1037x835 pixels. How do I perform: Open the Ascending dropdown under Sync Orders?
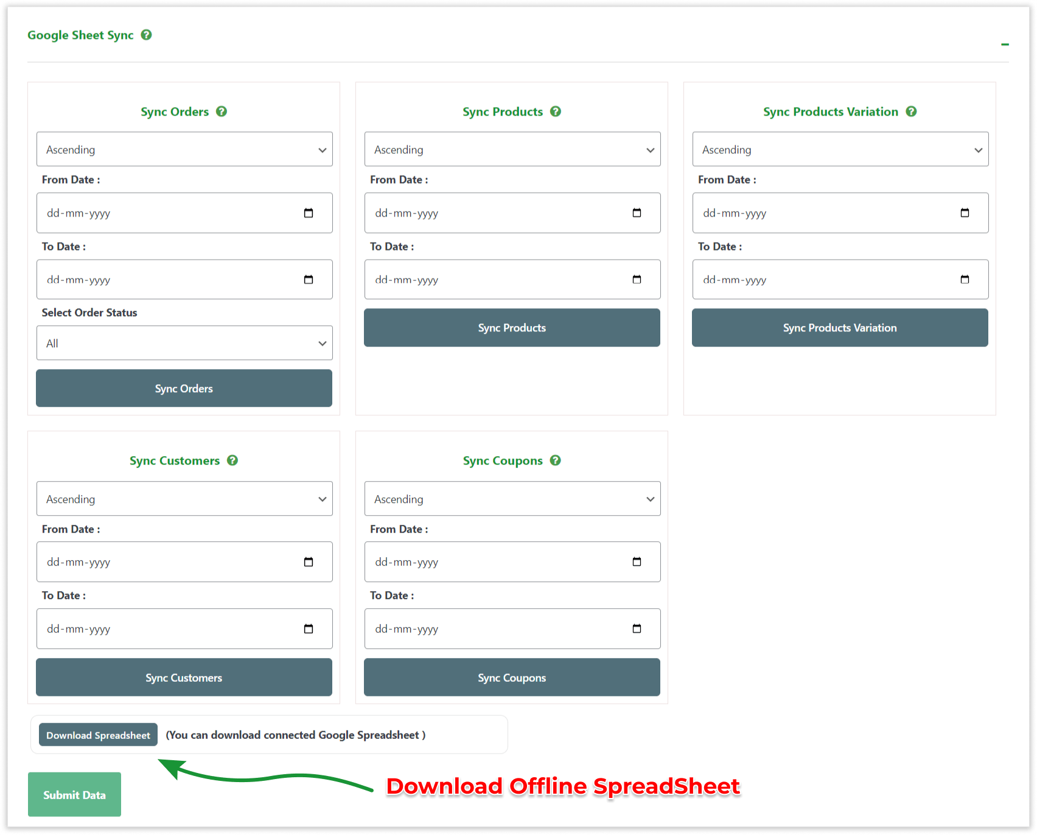[x=184, y=149]
